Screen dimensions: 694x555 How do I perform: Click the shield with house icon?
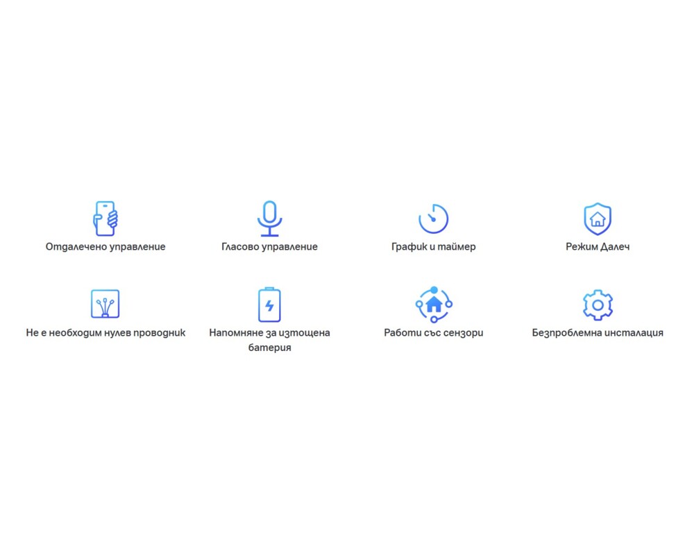point(598,219)
